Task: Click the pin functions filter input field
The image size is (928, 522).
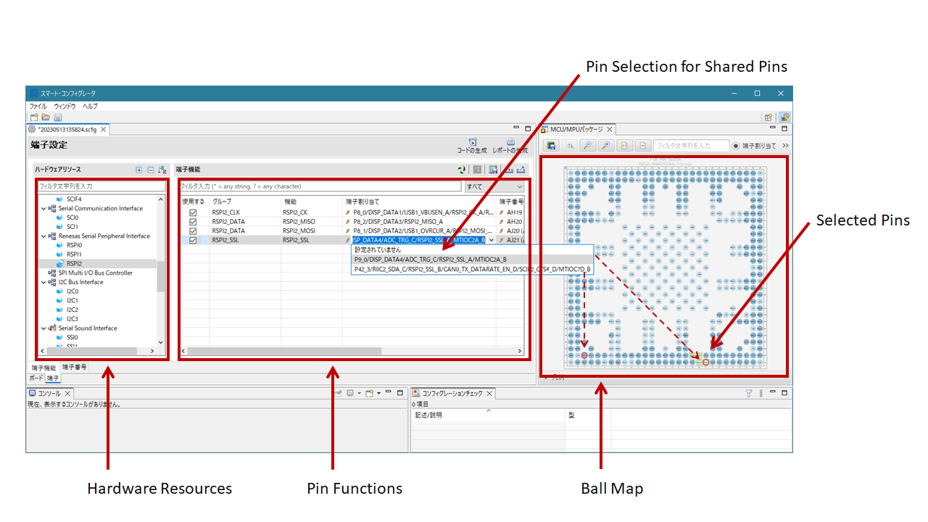Action: pyautogui.click(x=319, y=186)
